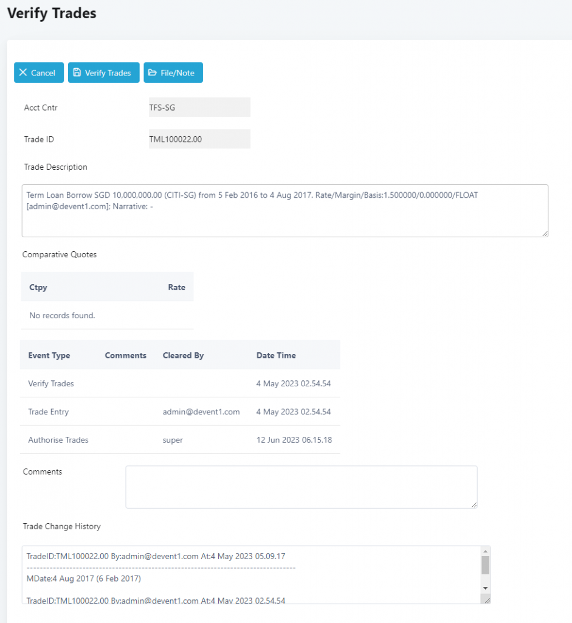Click the scrollbar up arrow in Trade Change History
The height and width of the screenshot is (623, 572).
point(484,552)
